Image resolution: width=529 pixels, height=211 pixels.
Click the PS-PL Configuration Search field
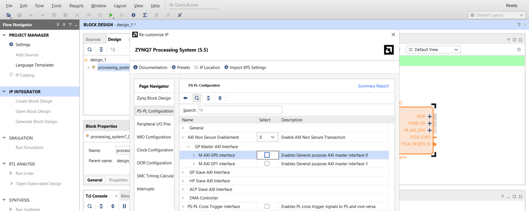pos(240,110)
